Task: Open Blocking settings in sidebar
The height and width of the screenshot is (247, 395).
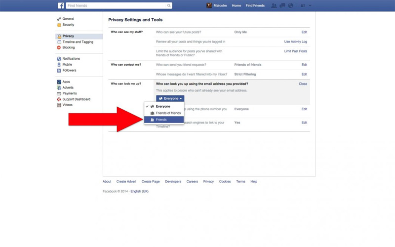Action: point(69,48)
